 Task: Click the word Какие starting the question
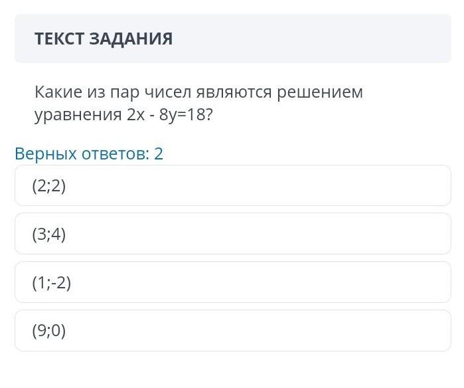tap(57, 92)
